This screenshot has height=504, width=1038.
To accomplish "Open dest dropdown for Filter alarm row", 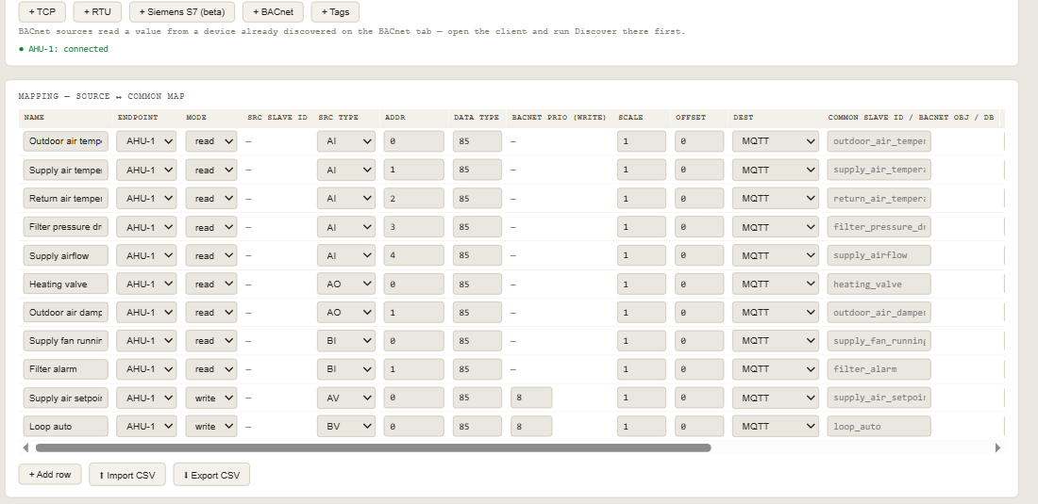I will [x=775, y=369].
